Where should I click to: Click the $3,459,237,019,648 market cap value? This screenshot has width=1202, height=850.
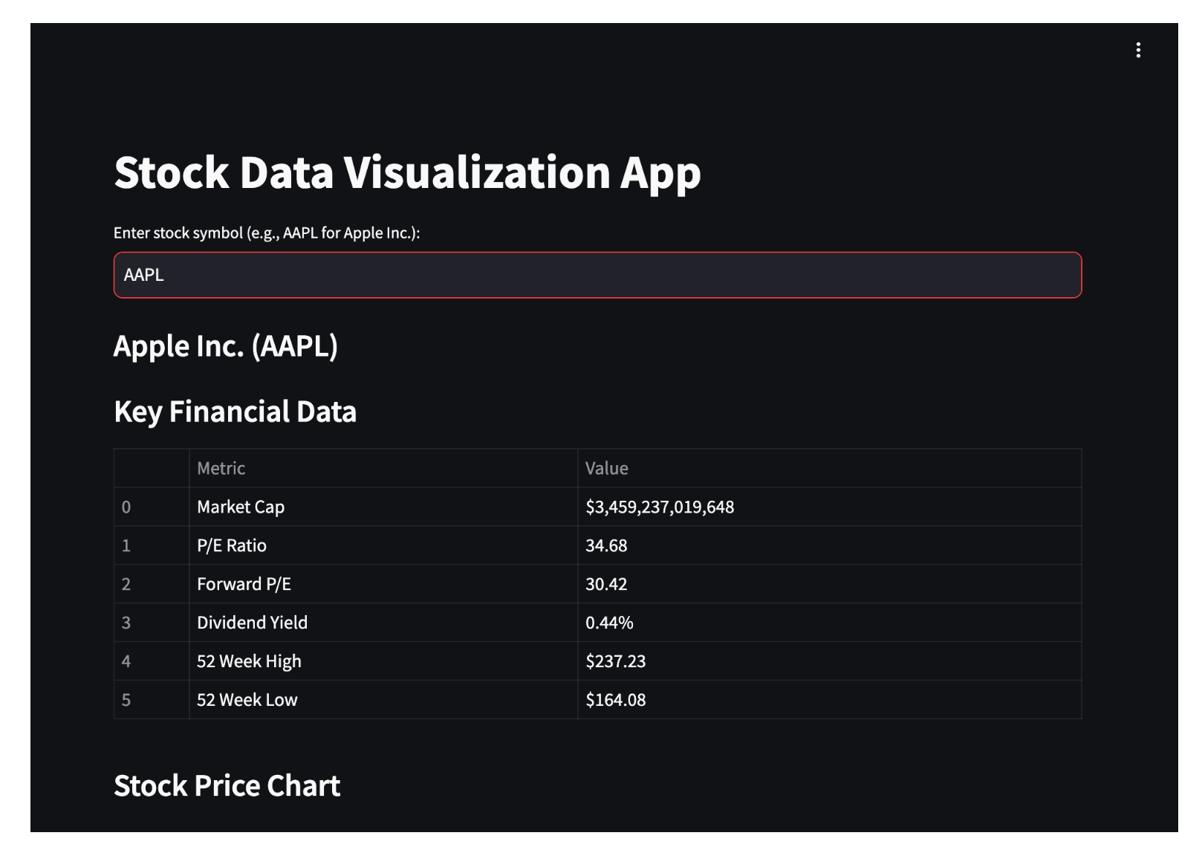660,507
